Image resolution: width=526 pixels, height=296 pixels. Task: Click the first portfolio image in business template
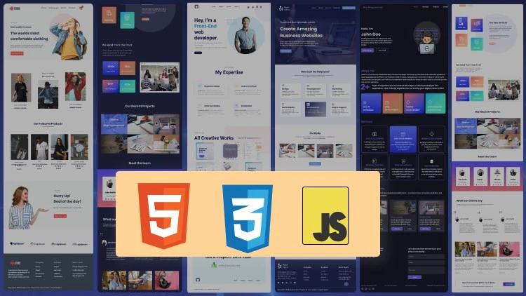[x=288, y=151]
